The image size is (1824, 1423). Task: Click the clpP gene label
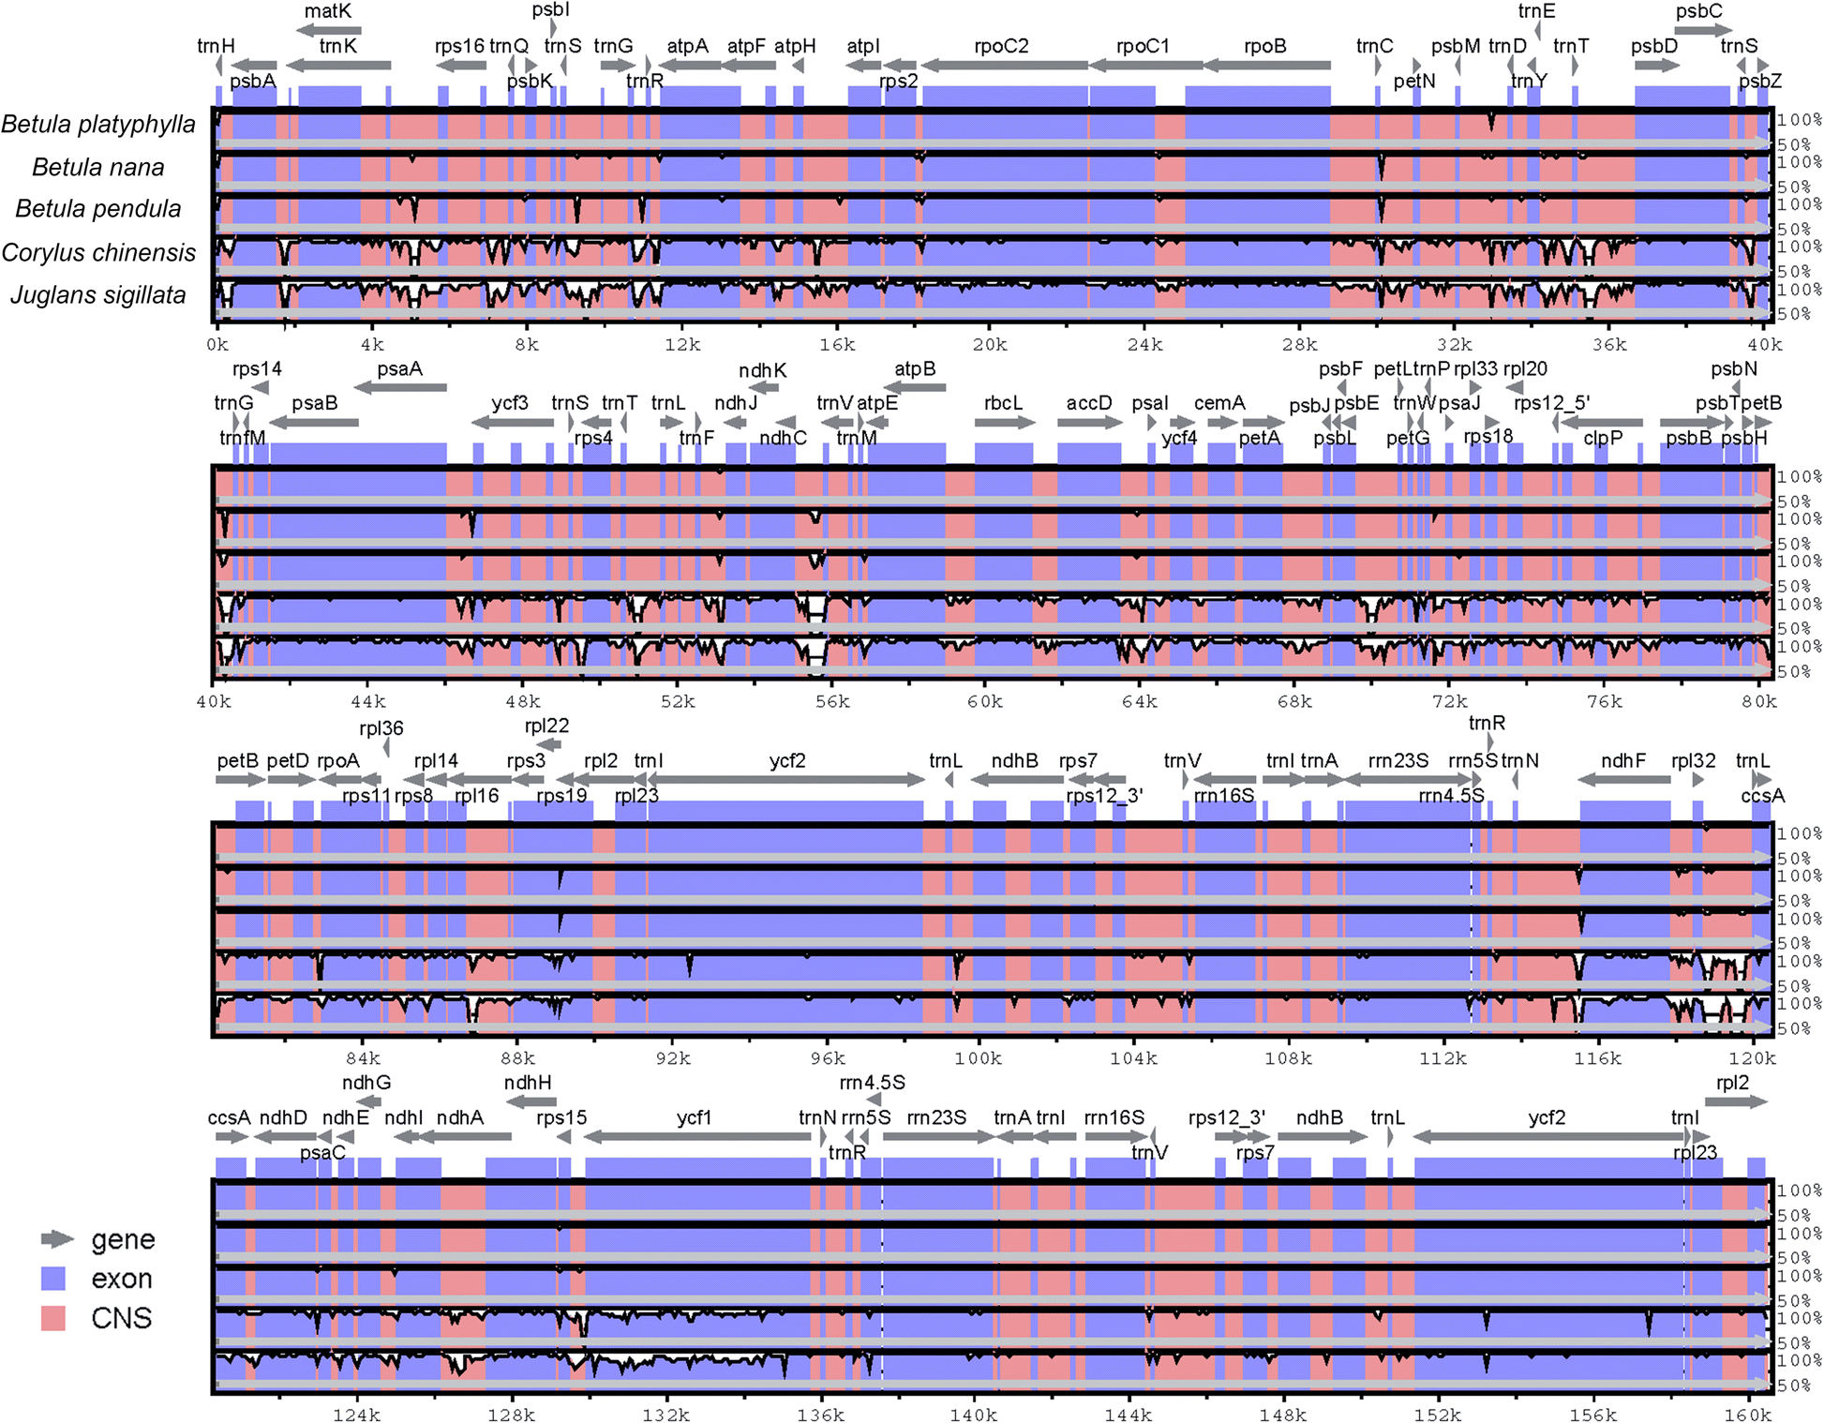pyautogui.click(x=1603, y=438)
